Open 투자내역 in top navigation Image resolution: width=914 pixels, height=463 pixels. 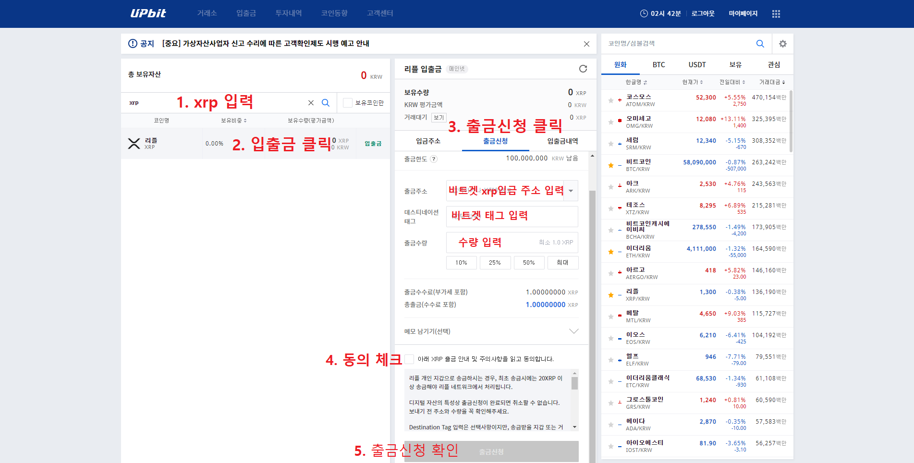[288, 13]
